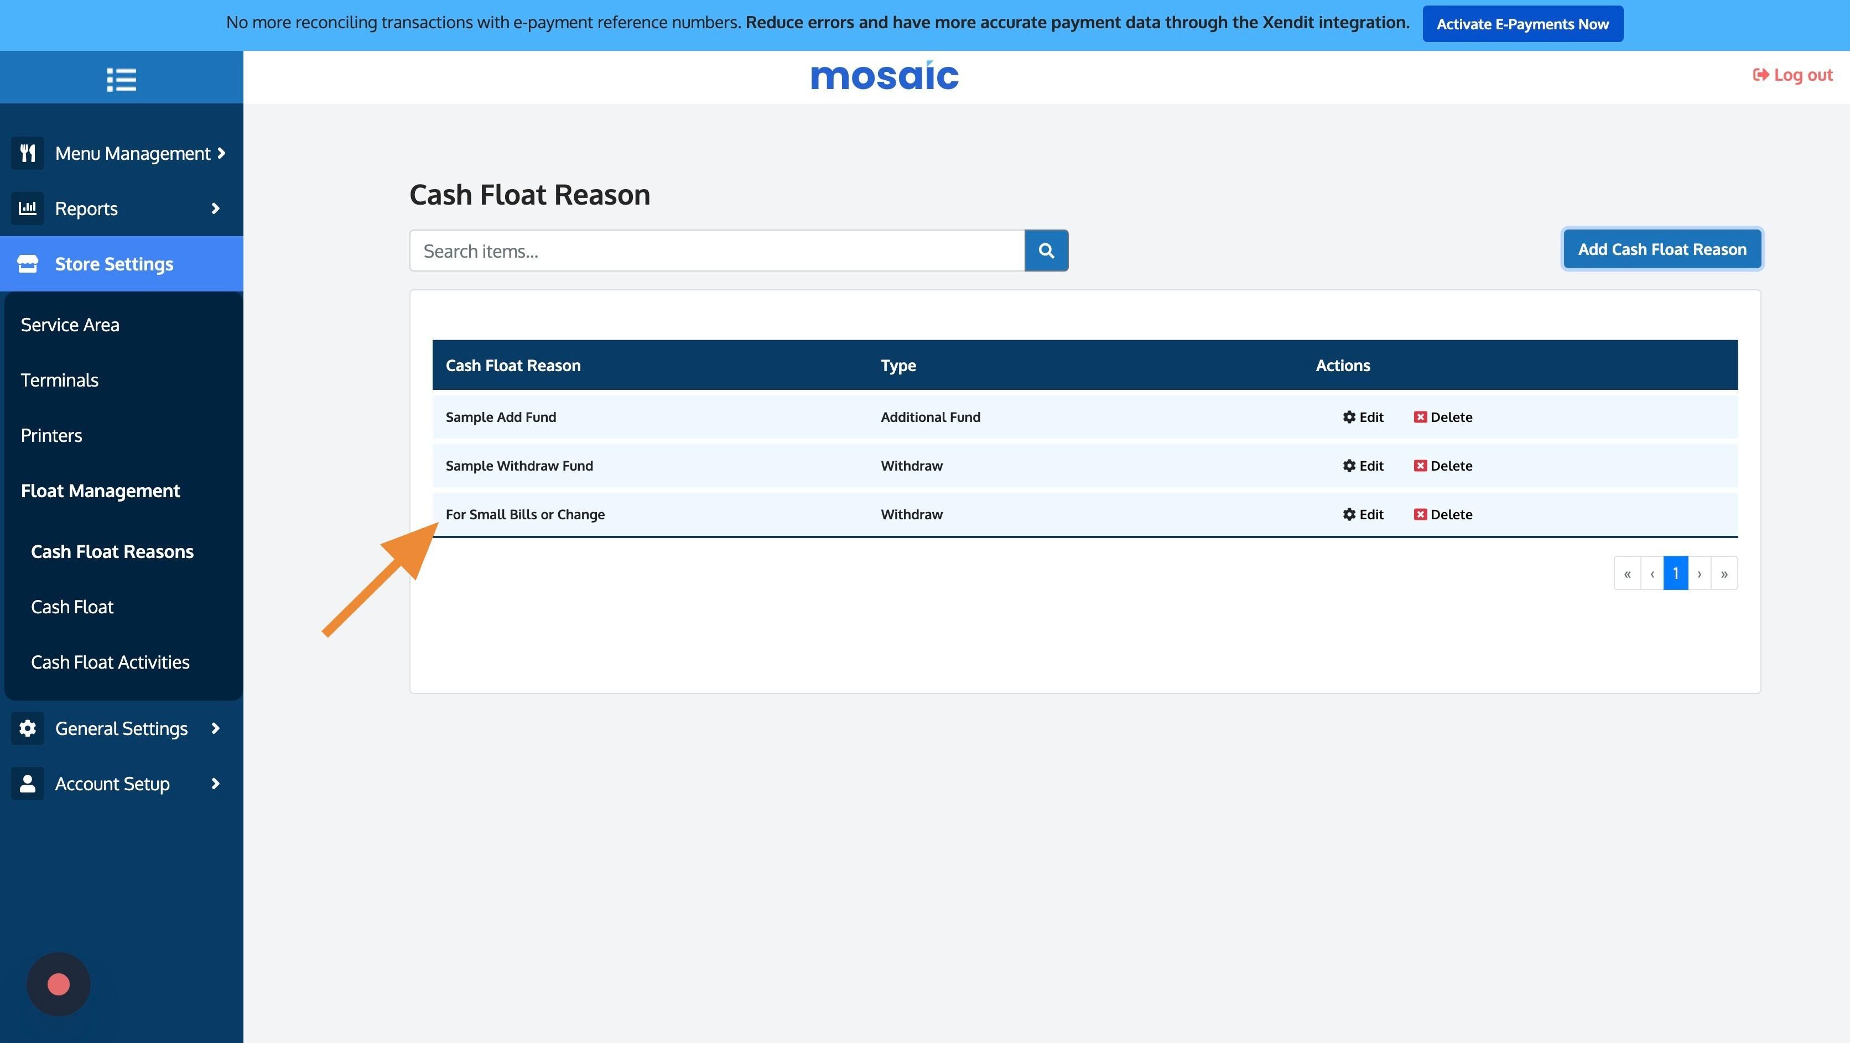Click the Activate E-Payments Now button
The image size is (1850, 1043).
[1522, 24]
